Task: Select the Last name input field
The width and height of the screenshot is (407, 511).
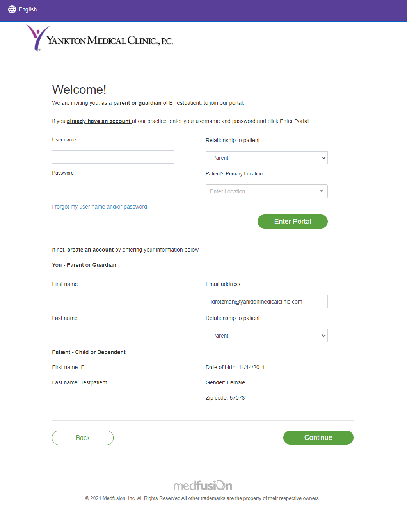Action: [113, 336]
